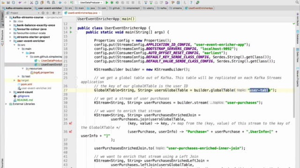Open Project Structure icon
Viewport: 300px width, 168px height.
[178, 3]
